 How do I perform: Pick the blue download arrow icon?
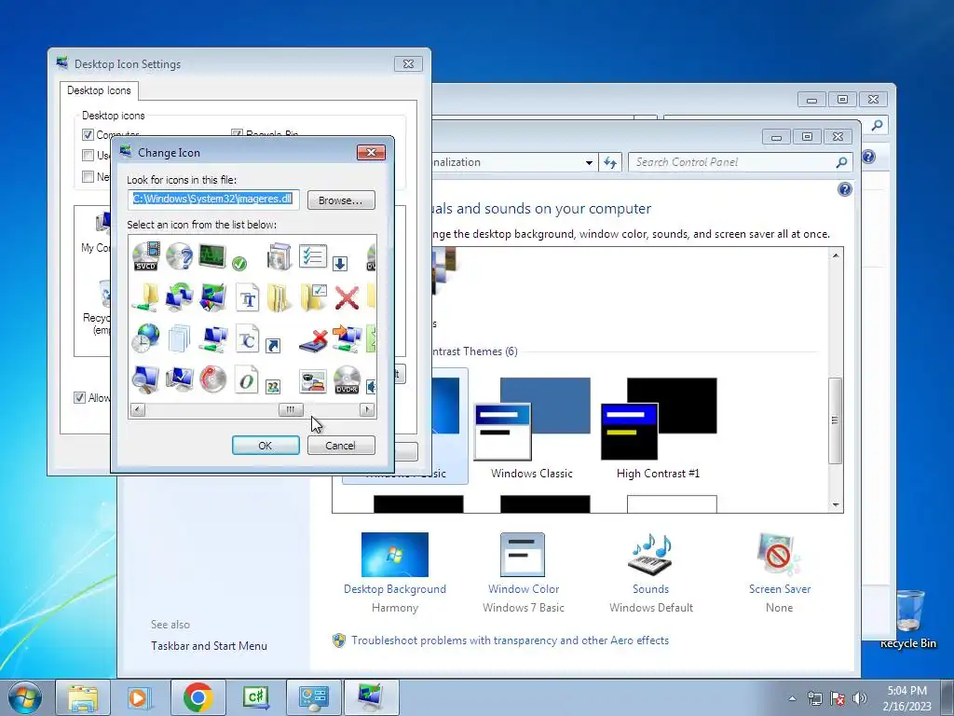pyautogui.click(x=340, y=264)
